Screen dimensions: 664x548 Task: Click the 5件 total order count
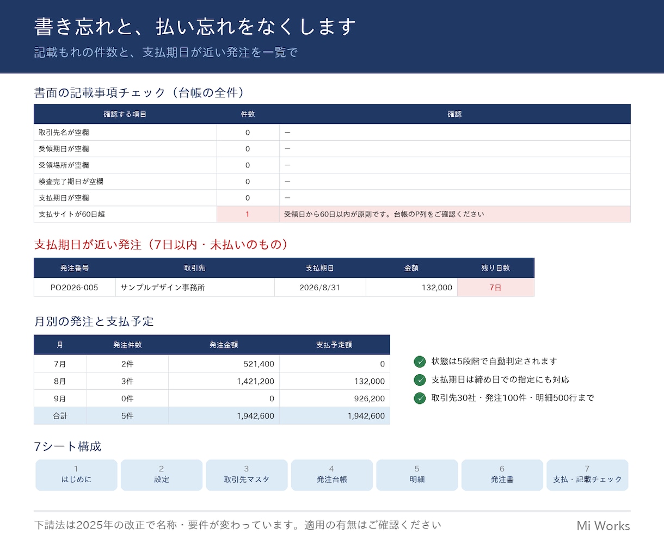127,416
